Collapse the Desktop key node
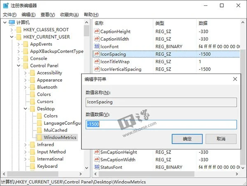The image size is (247, 186). [x=25, y=109]
